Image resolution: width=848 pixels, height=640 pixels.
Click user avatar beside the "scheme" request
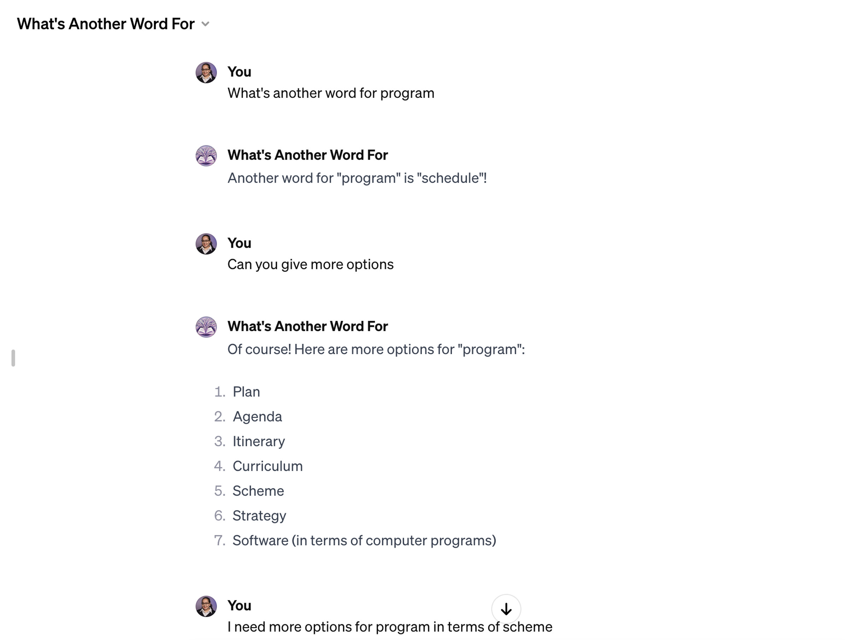coord(206,606)
